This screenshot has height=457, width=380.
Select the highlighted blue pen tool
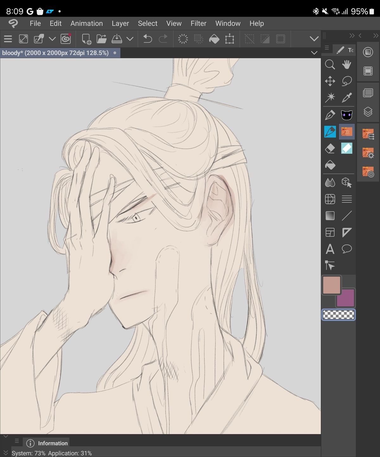coord(330,132)
